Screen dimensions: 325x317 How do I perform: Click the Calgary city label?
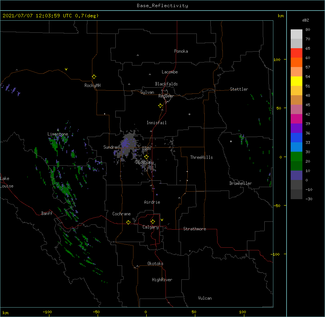click(150, 227)
